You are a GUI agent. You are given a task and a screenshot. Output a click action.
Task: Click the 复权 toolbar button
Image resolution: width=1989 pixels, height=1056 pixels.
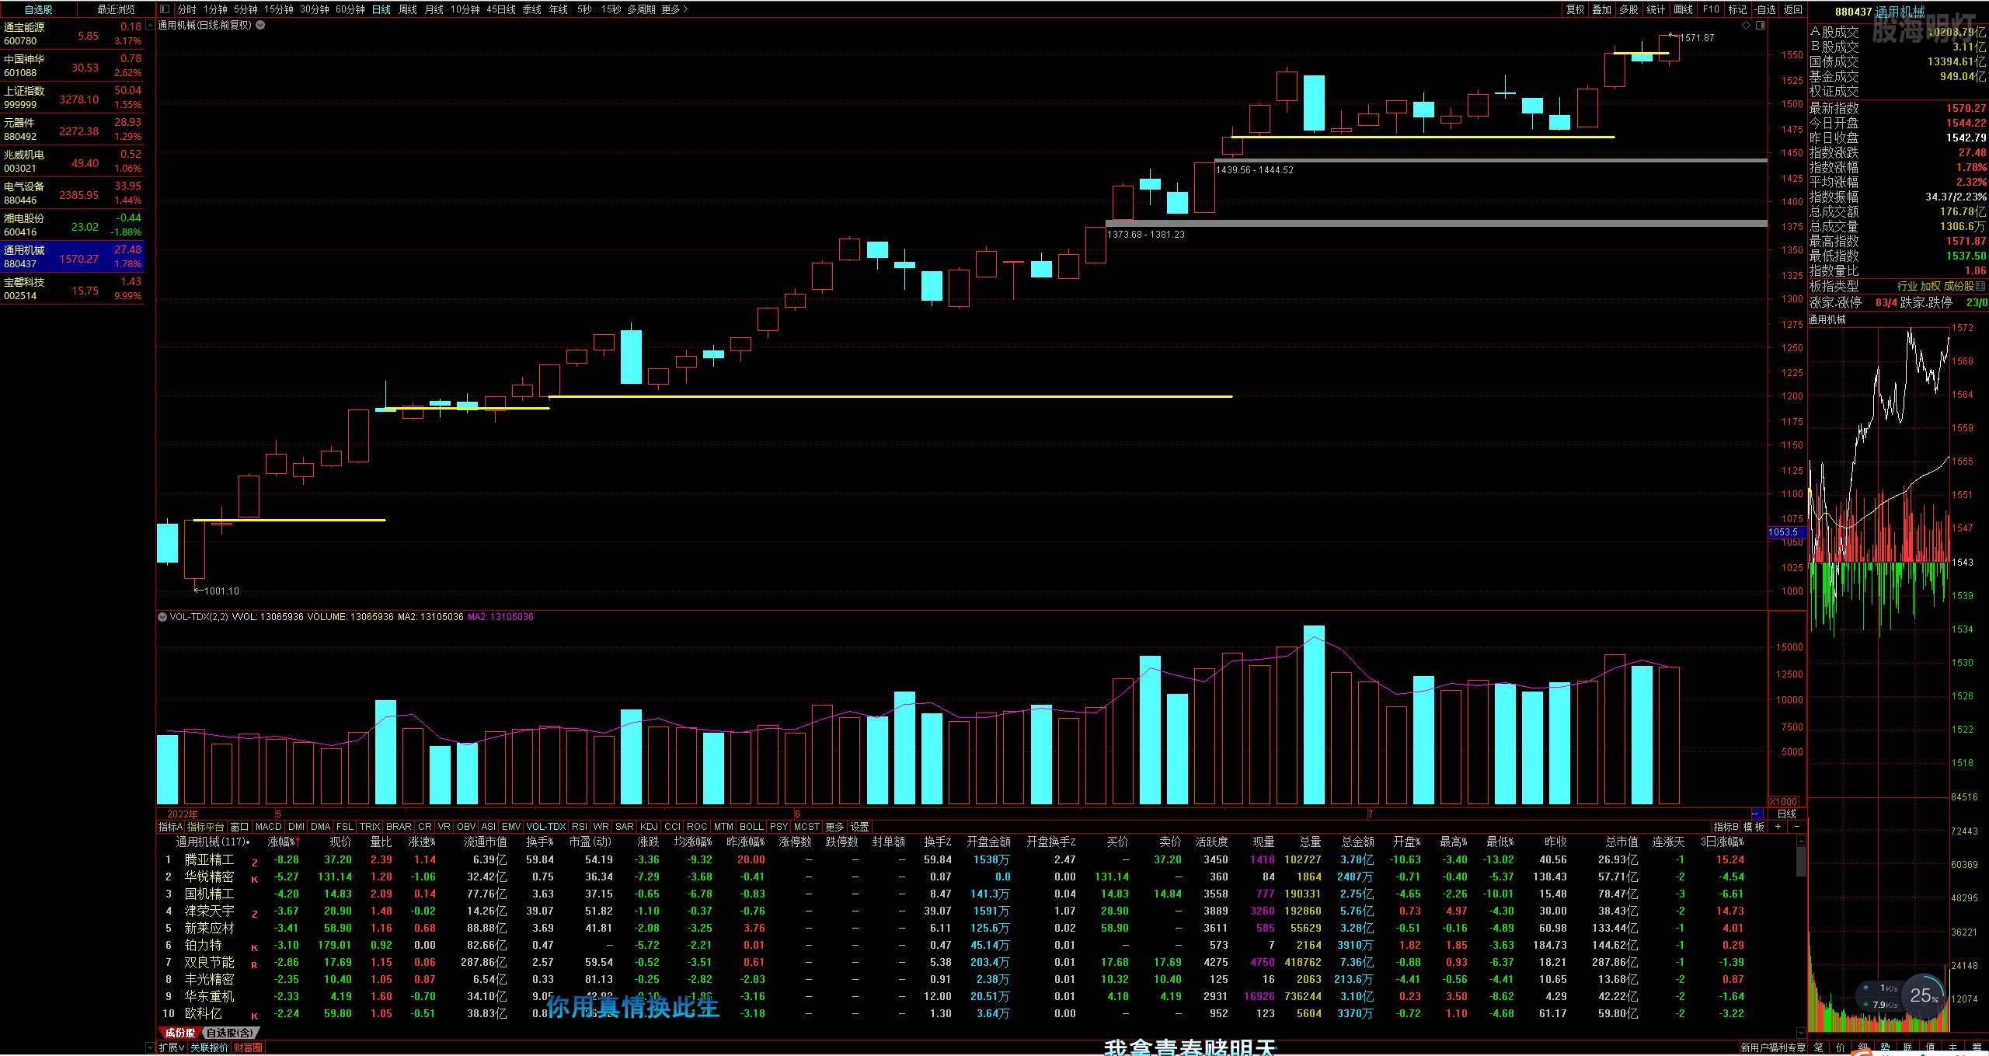[x=1575, y=9]
